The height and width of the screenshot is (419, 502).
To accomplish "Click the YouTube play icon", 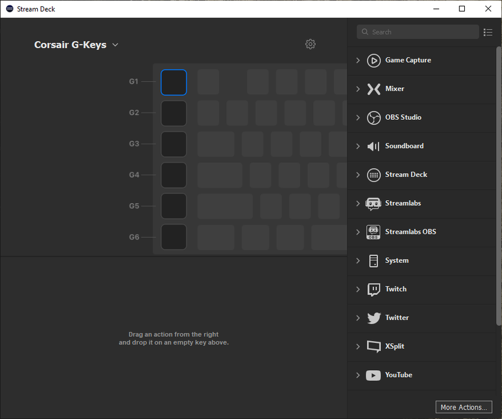I will (x=373, y=375).
